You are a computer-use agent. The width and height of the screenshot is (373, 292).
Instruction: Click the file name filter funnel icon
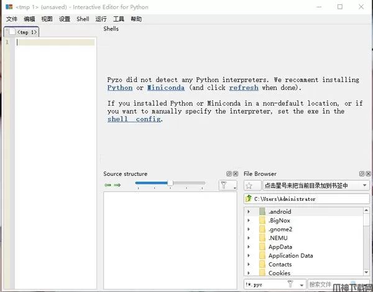290,284
